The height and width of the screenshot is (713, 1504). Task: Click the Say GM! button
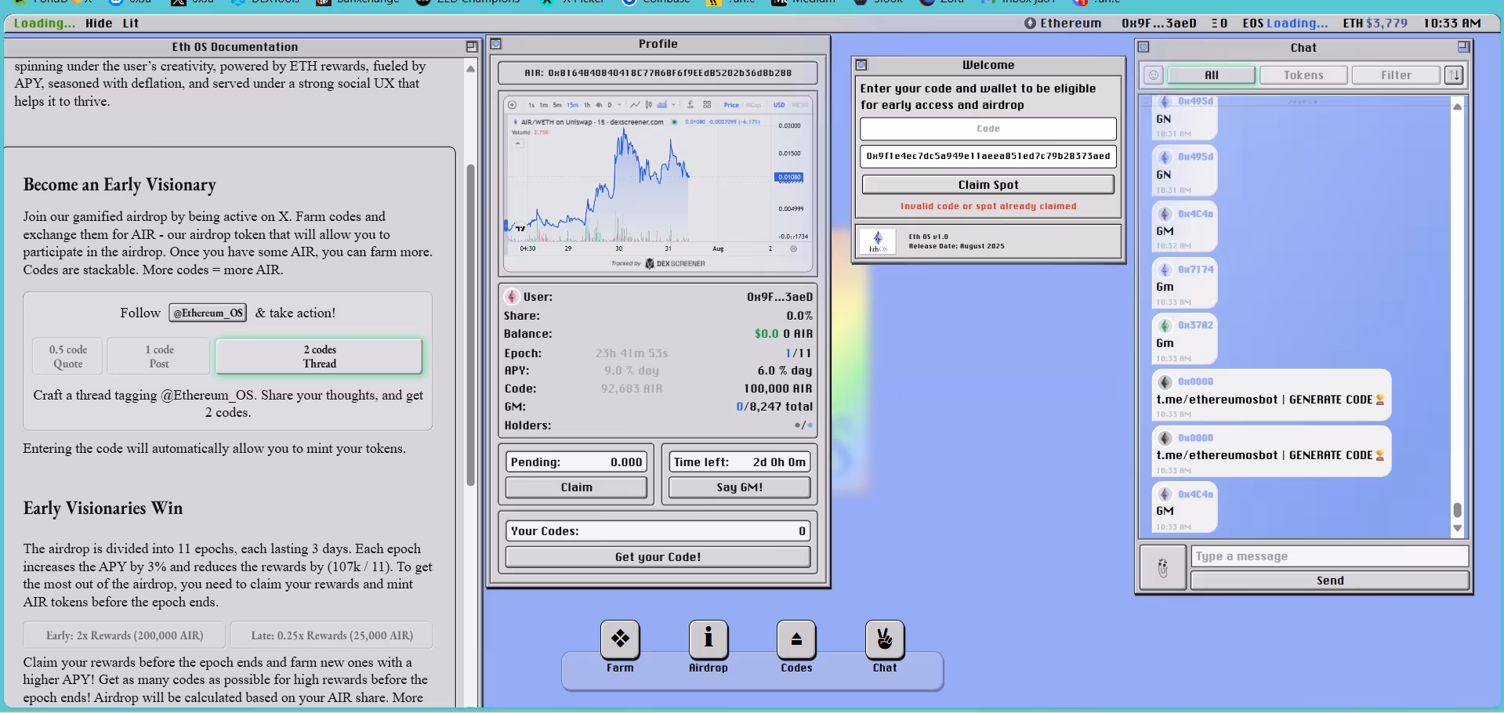(x=739, y=487)
